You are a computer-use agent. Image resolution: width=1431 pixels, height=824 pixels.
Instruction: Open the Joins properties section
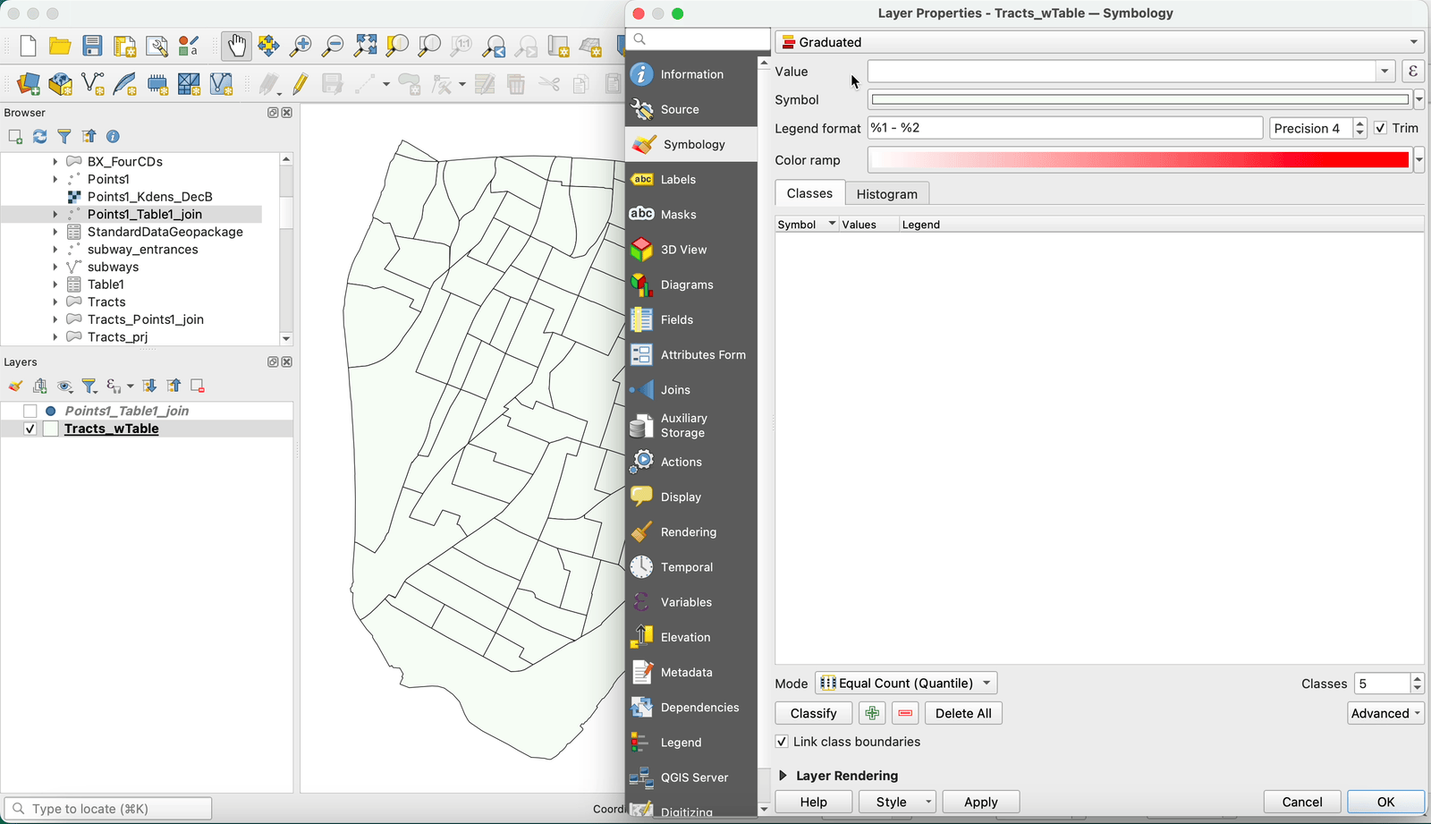(x=674, y=390)
